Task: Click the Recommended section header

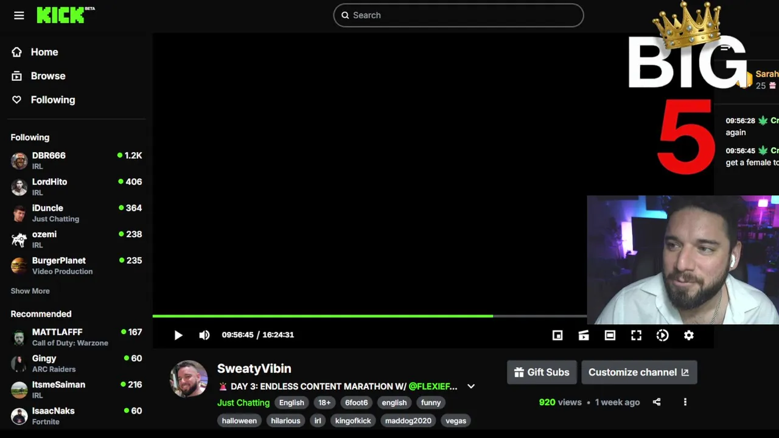Action: coord(41,314)
